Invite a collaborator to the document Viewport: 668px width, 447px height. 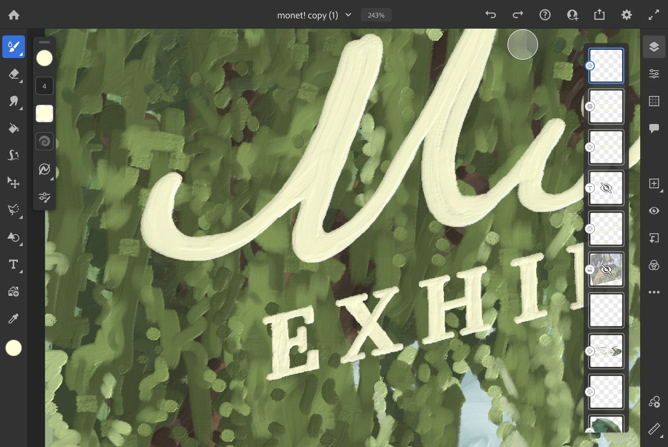click(572, 15)
